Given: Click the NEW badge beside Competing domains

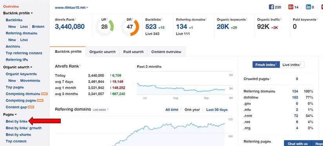Looking at the screenshot, I should (x=45, y=94).
